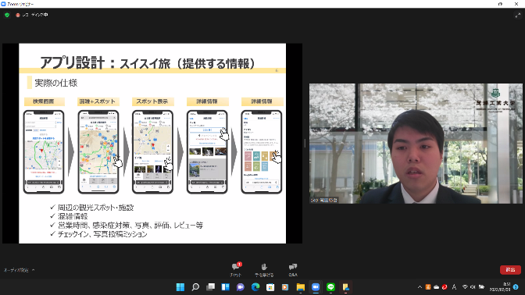Open the Q&A panel
The height and width of the screenshot is (295, 525).
coord(293,269)
